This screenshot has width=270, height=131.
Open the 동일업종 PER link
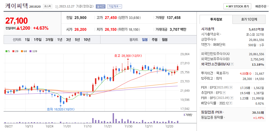(x=212, y=112)
